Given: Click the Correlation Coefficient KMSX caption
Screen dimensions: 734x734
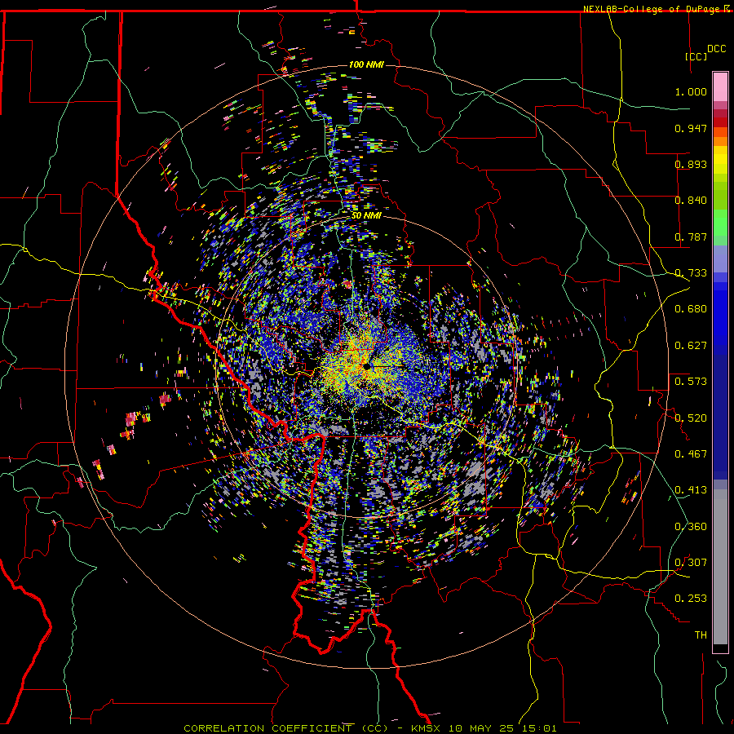Looking at the screenshot, I should 370,728.
